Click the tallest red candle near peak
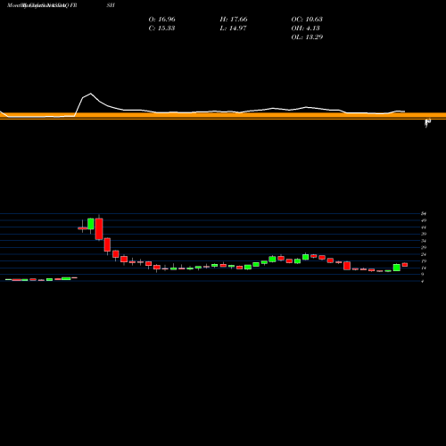446x446 pixels. (99, 228)
